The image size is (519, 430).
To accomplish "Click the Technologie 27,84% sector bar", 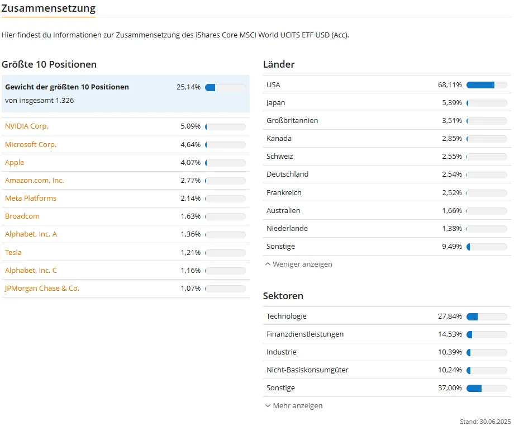I will 487,316.
